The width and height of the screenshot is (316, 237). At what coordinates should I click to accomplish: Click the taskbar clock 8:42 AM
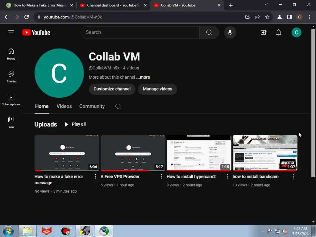coord(300,231)
